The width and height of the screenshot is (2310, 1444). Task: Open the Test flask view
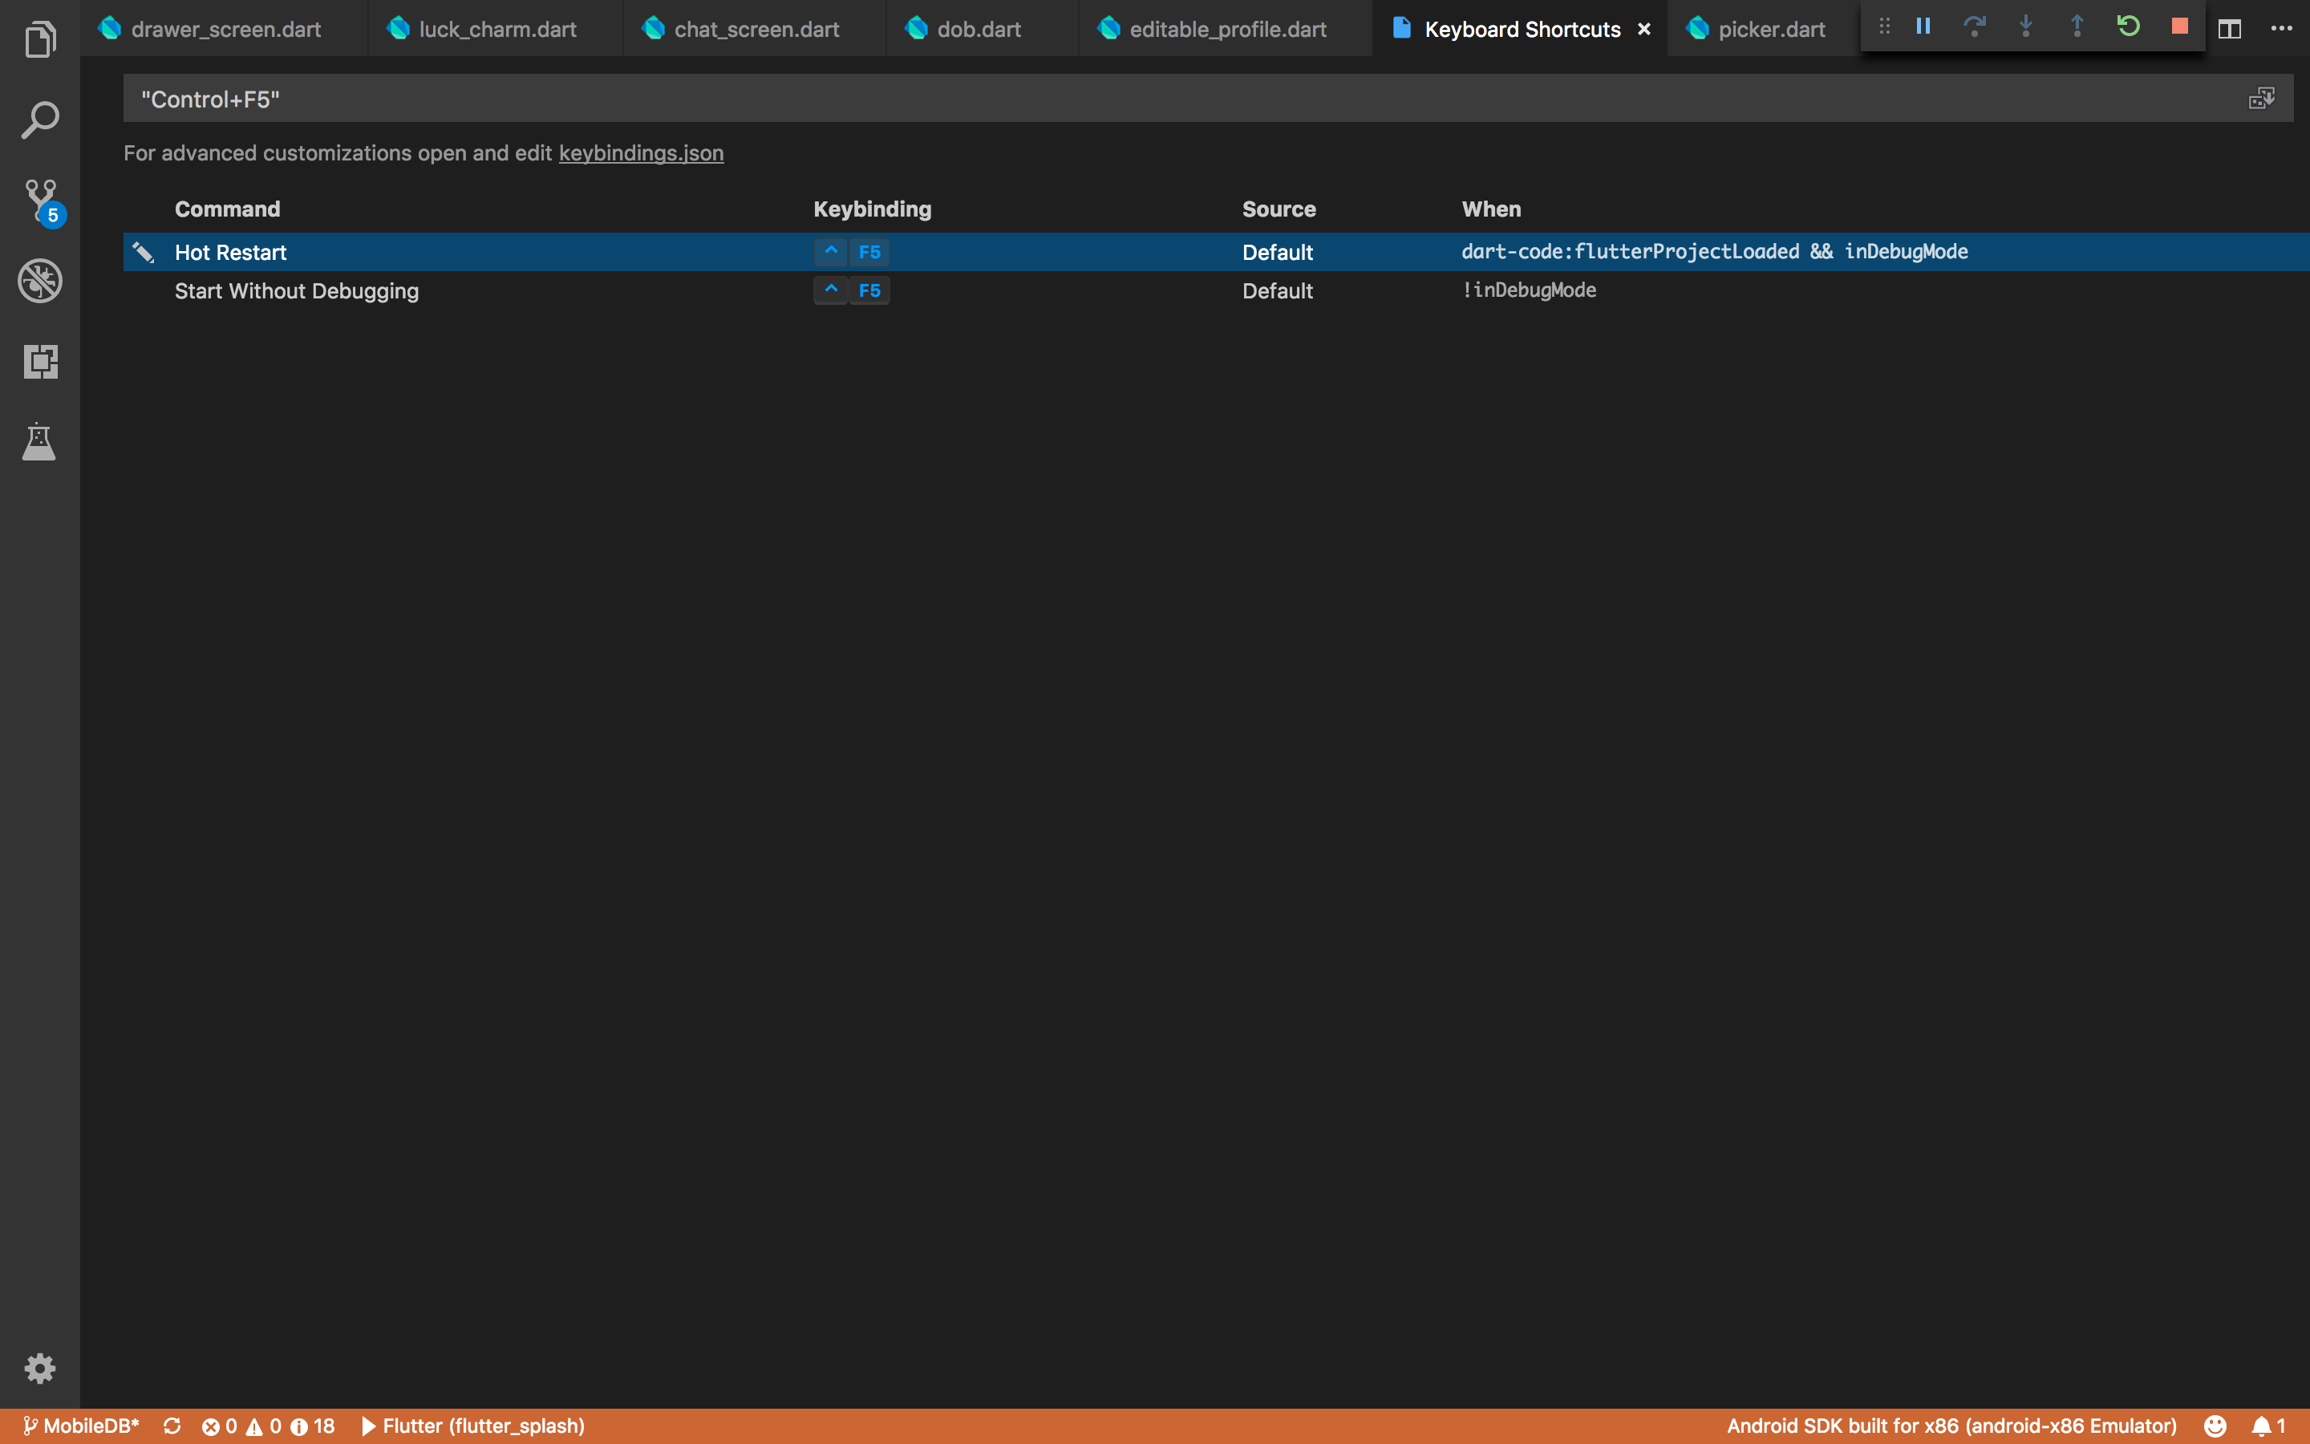click(40, 441)
